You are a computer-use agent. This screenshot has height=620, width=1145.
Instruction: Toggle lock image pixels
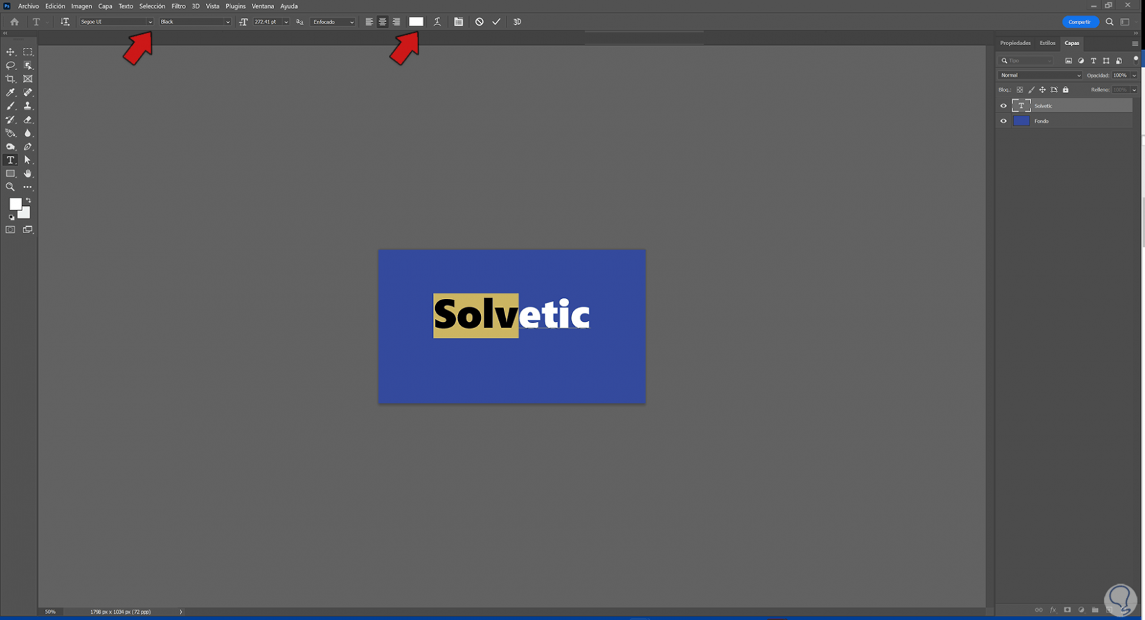pyautogui.click(x=1031, y=89)
